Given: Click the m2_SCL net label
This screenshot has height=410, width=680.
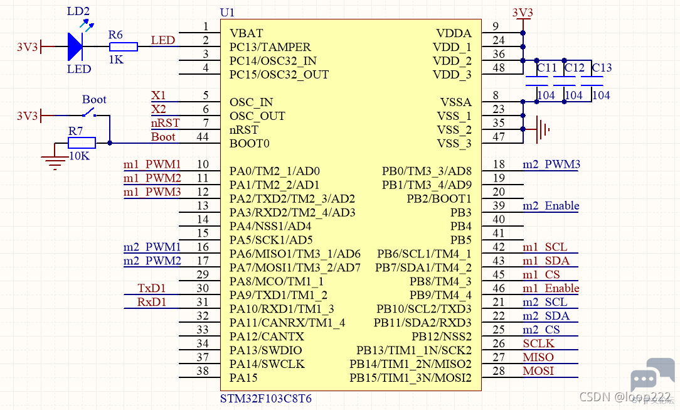Looking at the screenshot, I should click(x=545, y=302).
